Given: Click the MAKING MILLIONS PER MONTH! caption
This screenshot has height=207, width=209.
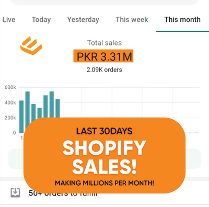Looking at the screenshot, I should [104, 183].
